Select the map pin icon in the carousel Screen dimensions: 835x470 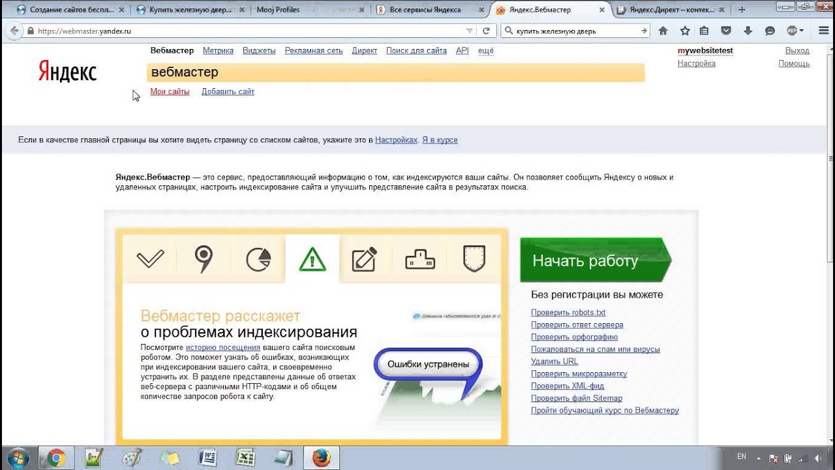[x=204, y=258]
